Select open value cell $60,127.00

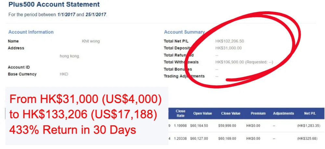pyautogui.click(x=199, y=138)
